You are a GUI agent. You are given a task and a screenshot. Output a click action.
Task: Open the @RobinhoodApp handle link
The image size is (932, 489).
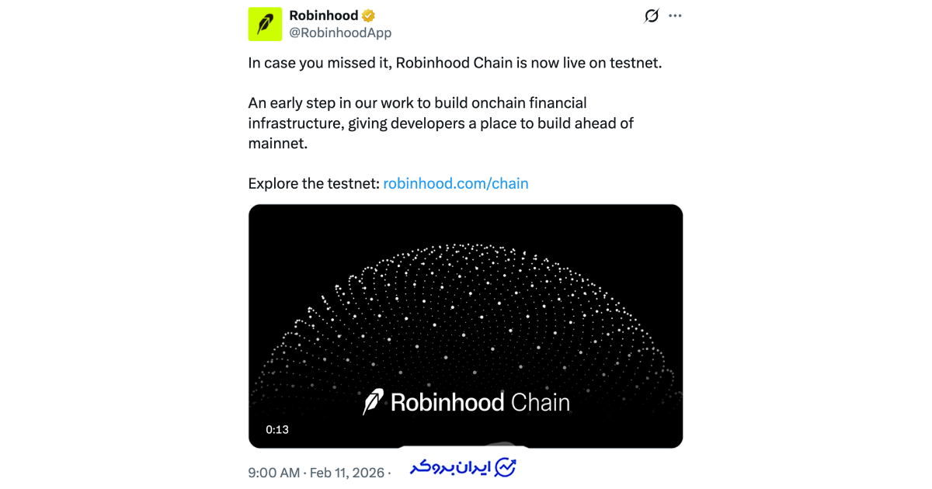click(x=340, y=33)
